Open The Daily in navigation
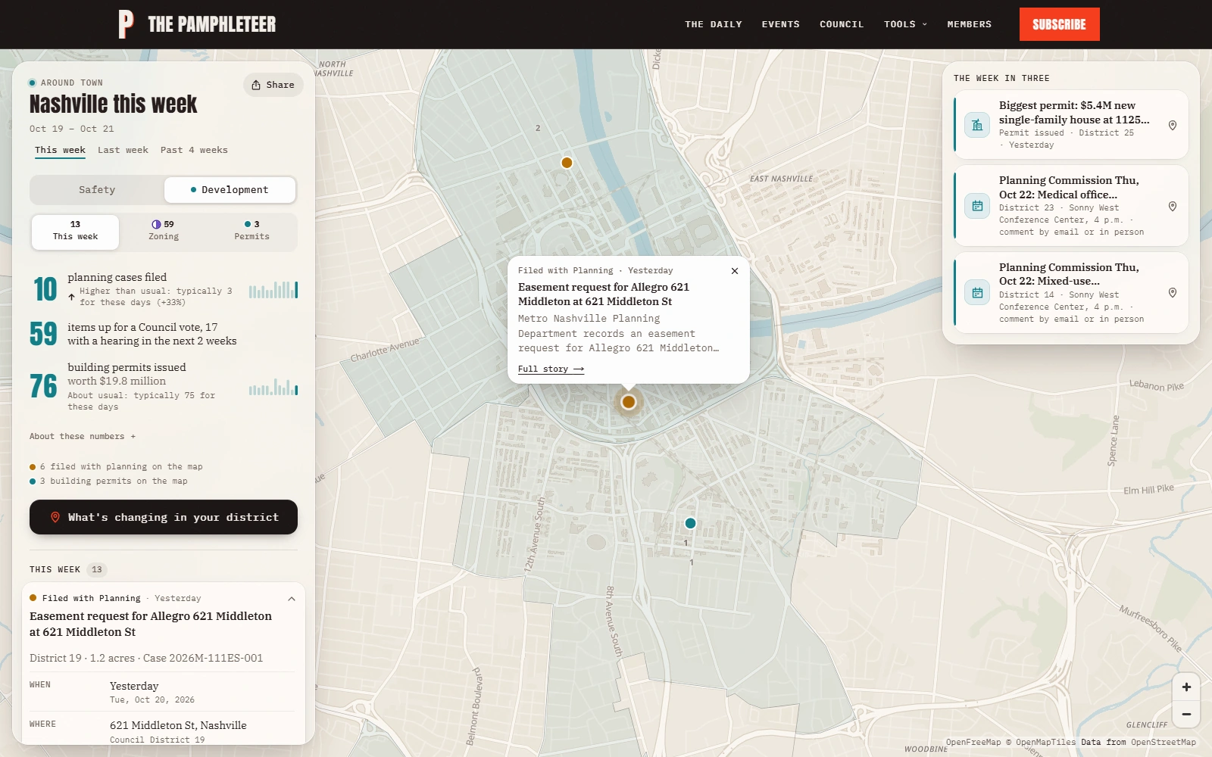This screenshot has width=1212, height=757. (714, 24)
